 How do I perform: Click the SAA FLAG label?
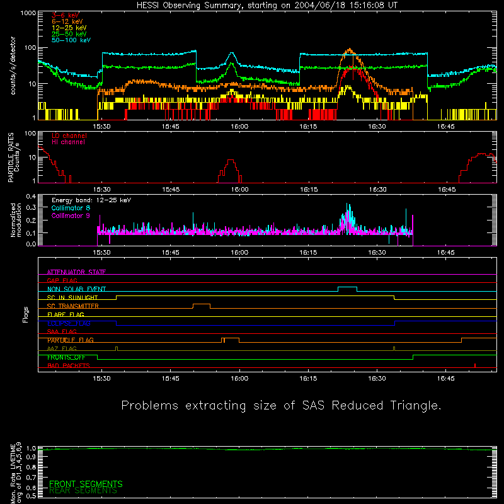(62, 331)
